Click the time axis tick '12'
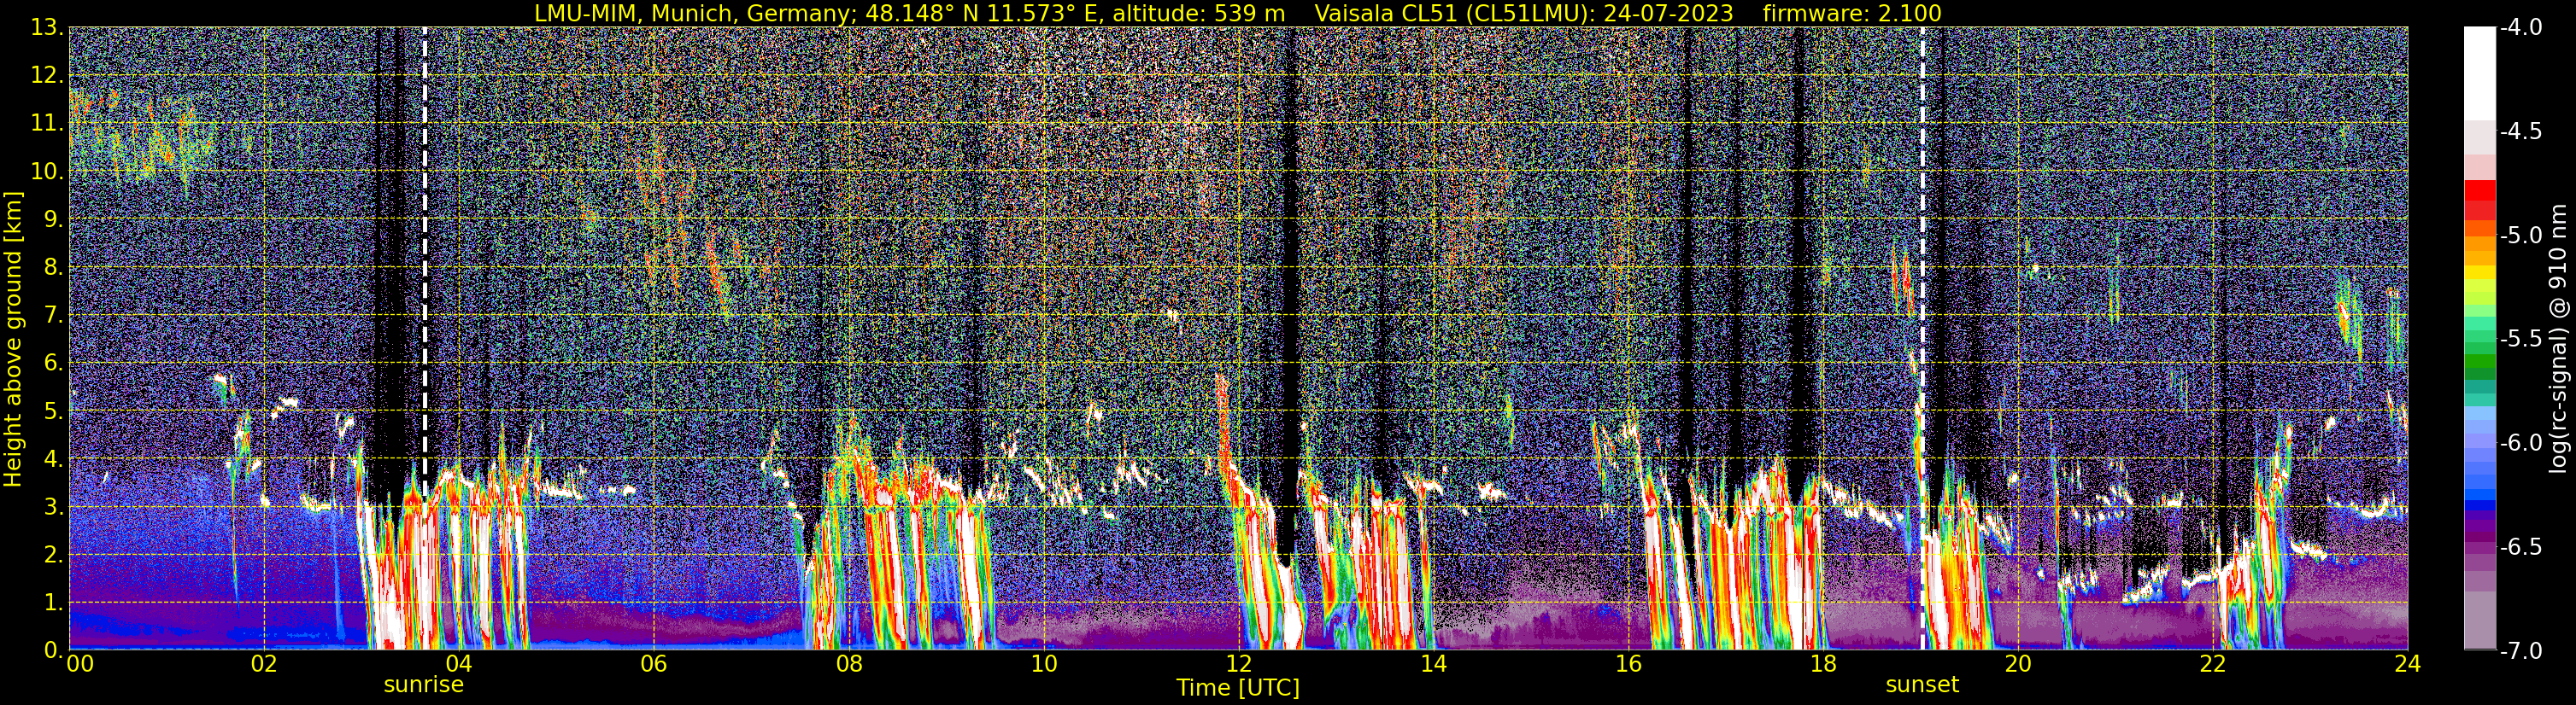 (1238, 664)
